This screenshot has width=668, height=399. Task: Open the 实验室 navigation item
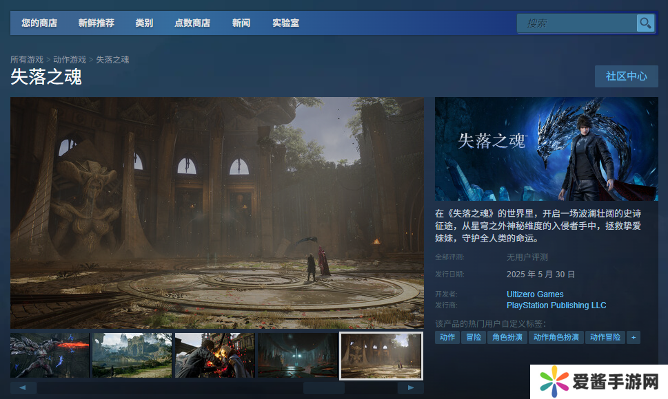(285, 23)
